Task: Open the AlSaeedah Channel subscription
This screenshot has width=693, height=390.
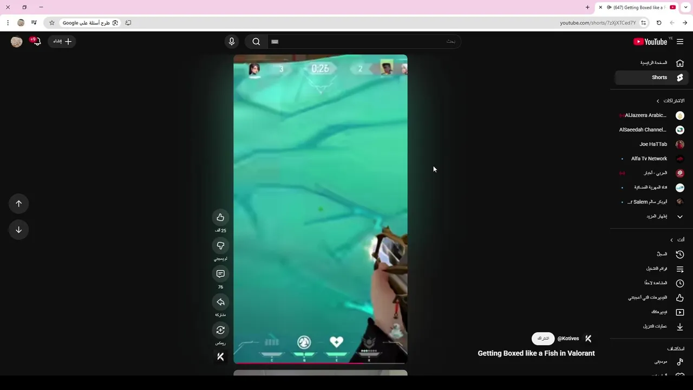Action: coord(651,130)
